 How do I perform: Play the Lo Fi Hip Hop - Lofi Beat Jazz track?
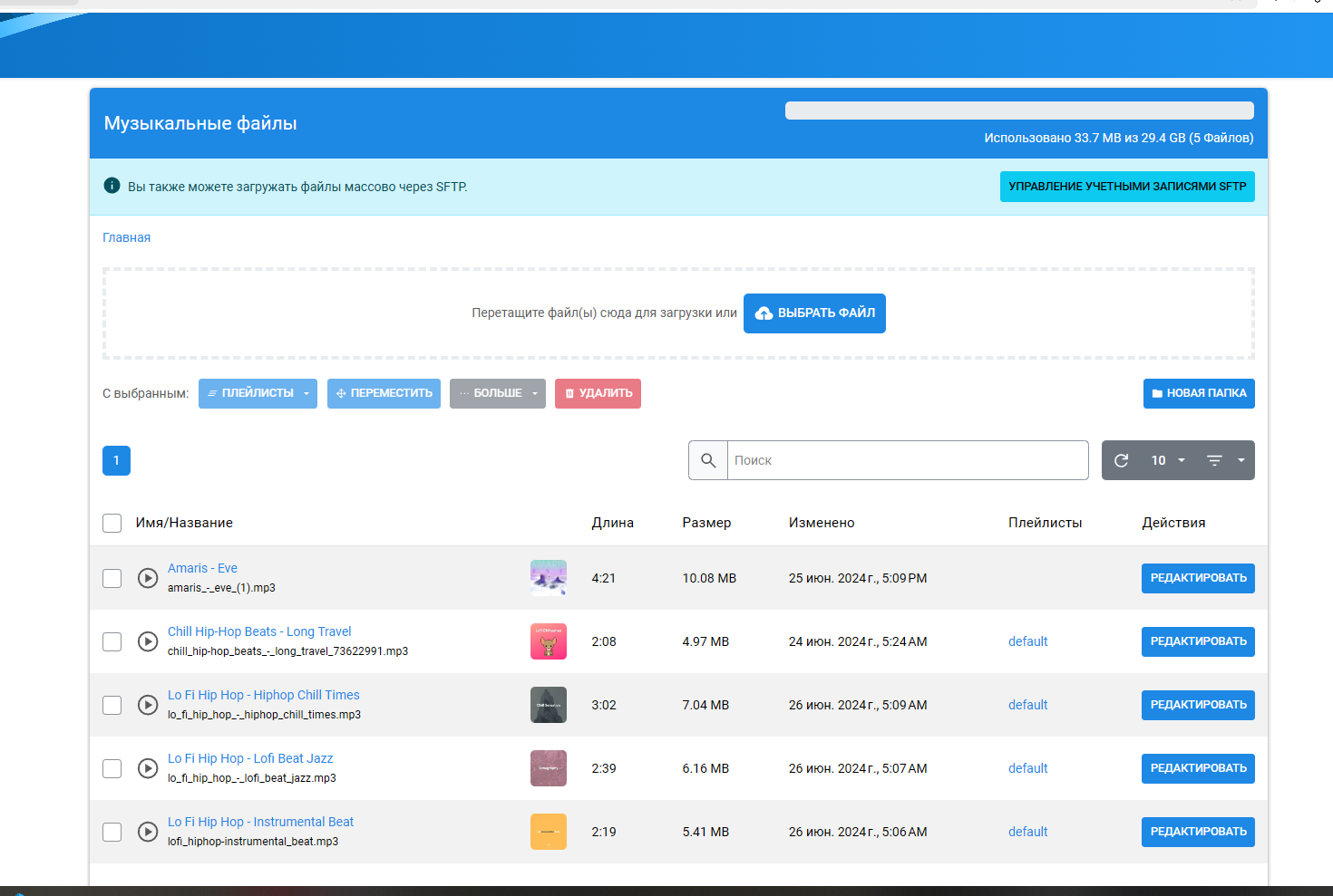pos(148,768)
